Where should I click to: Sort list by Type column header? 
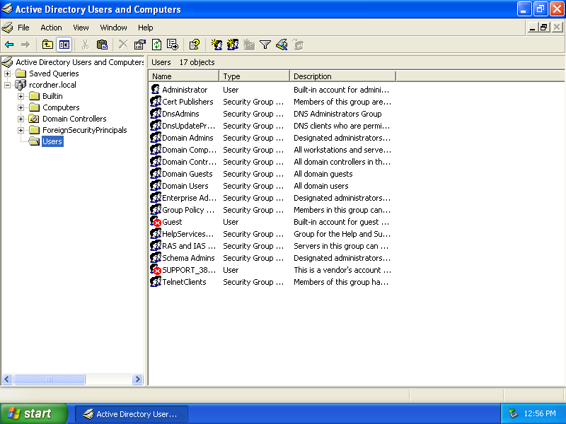[x=254, y=76]
